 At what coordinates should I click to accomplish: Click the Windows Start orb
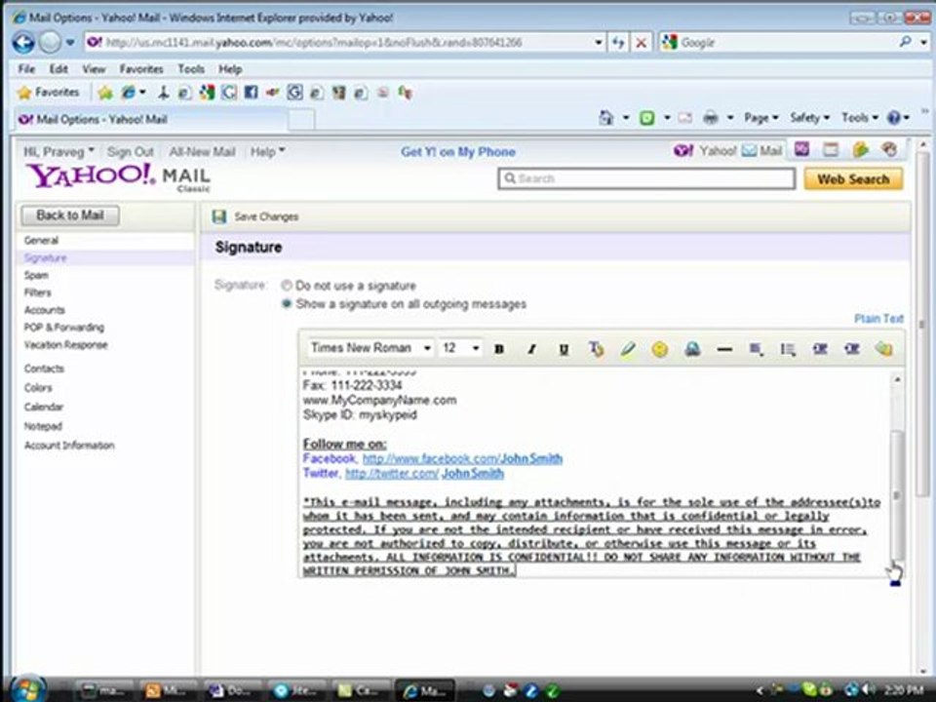(27, 689)
